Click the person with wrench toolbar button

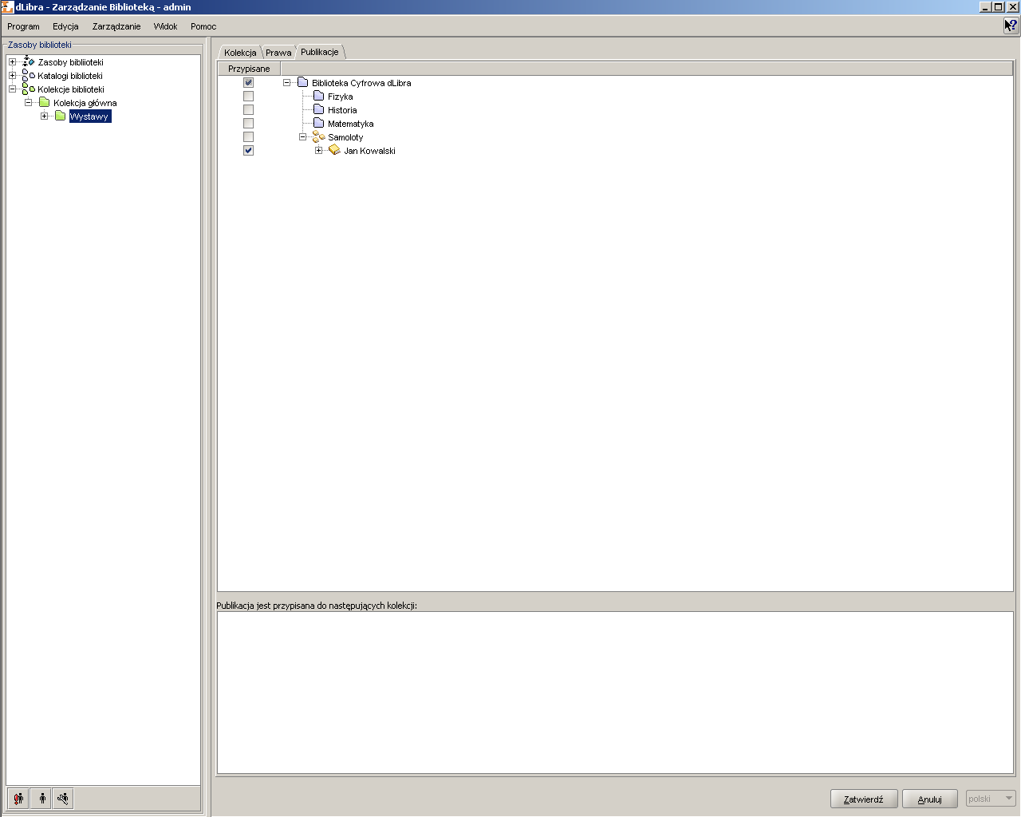pyautogui.click(x=63, y=799)
